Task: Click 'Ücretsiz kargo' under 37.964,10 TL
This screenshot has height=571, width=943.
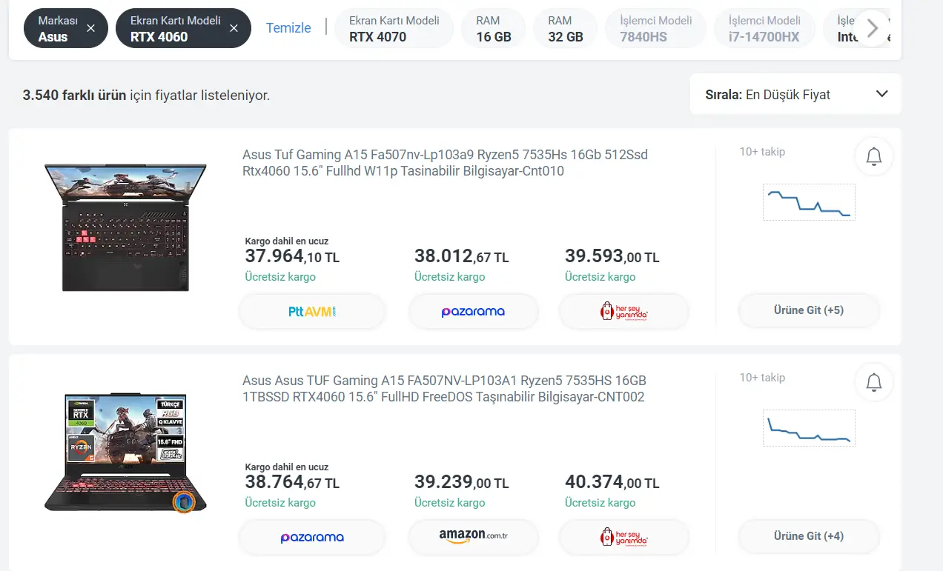Action: coord(280,276)
